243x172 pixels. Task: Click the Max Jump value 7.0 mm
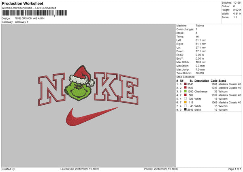tap(200, 69)
